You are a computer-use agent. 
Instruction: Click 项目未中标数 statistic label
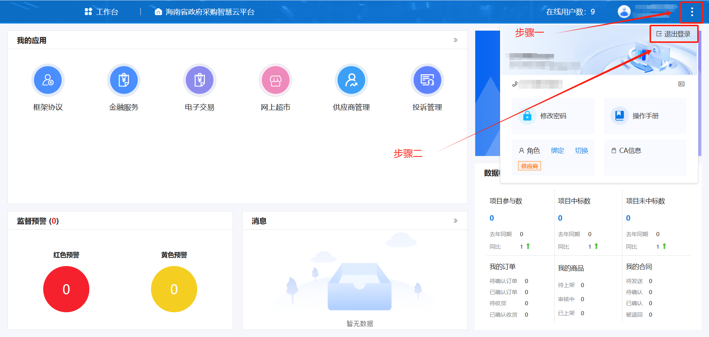645,201
